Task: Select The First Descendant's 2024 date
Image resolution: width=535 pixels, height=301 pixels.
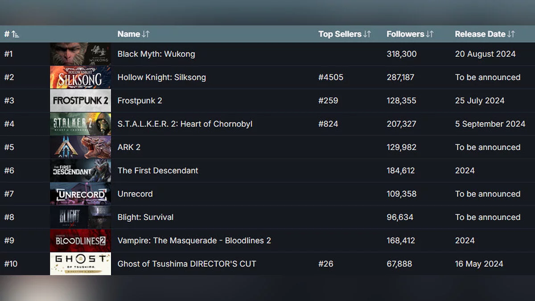Action: (465, 170)
